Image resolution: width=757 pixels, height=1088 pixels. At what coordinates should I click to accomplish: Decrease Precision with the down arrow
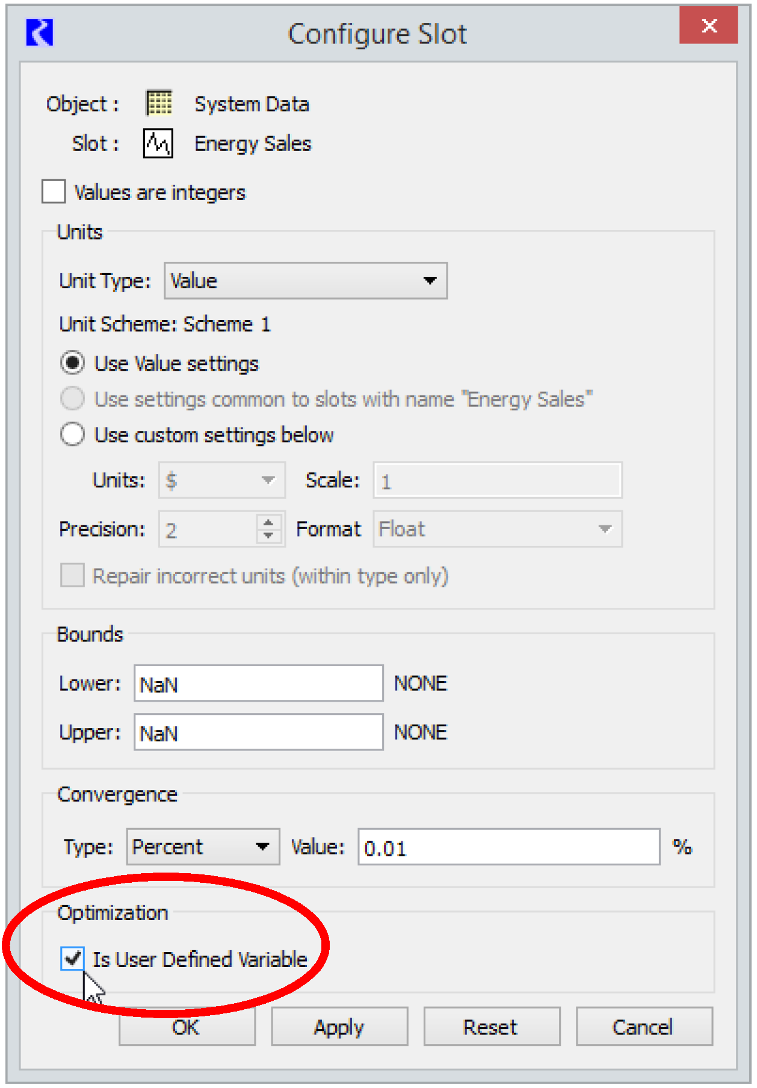268,536
